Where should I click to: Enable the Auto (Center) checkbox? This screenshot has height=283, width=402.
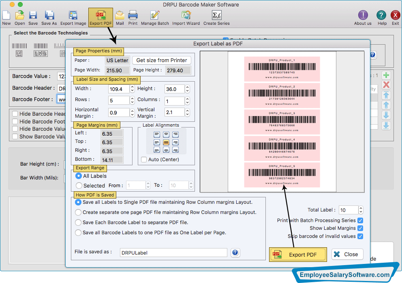[144, 160]
